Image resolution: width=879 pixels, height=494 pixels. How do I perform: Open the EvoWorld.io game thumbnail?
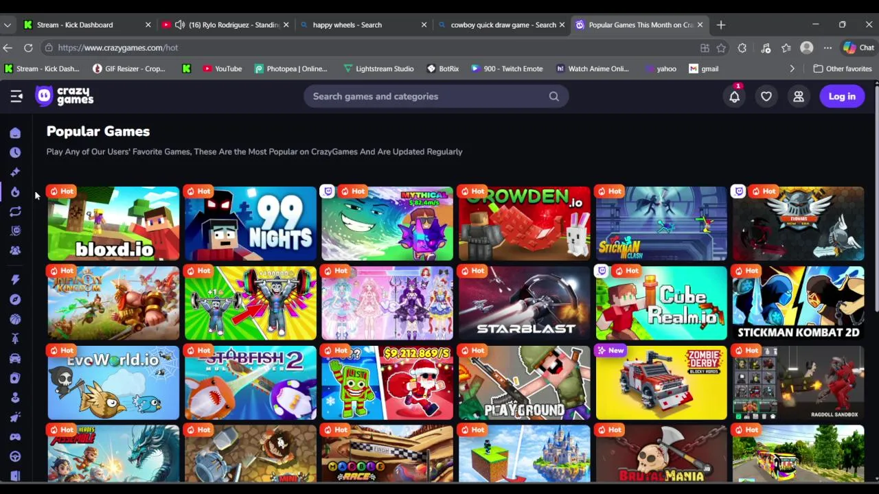tap(113, 383)
